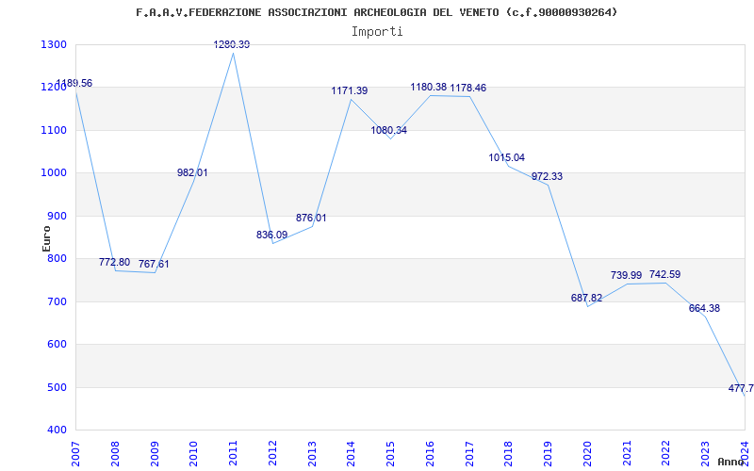Click the partially cut label 477.7
754x471 pixels.
pos(741,388)
